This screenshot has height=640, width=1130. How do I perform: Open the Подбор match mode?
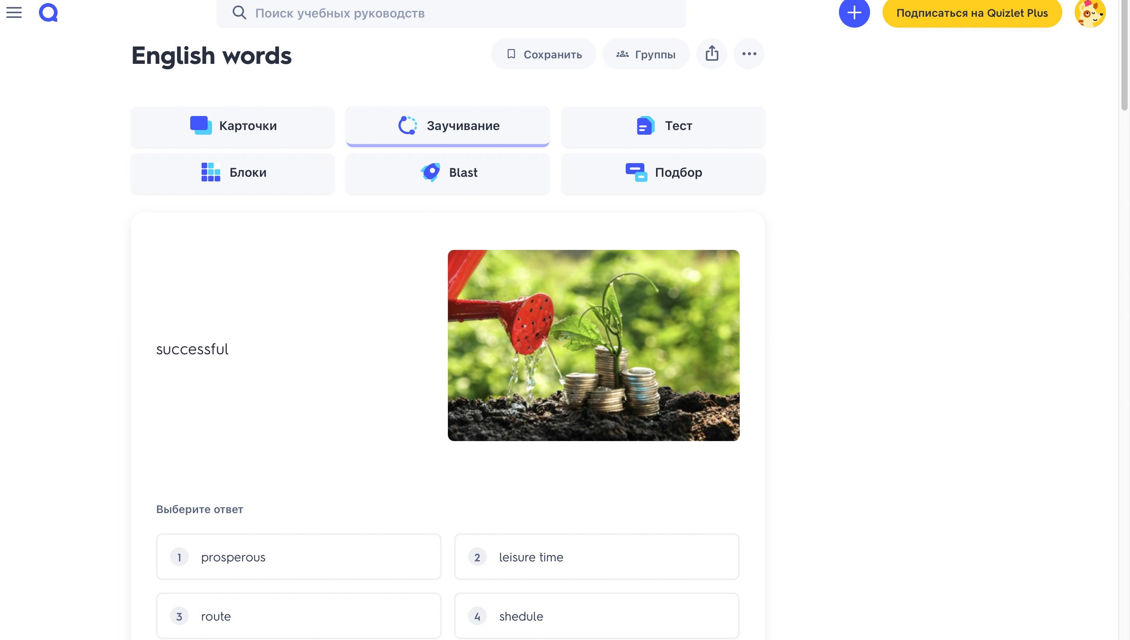[x=663, y=172]
